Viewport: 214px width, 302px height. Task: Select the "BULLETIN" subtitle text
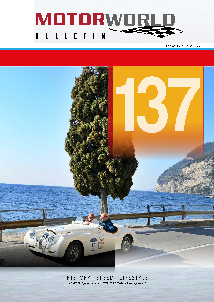[x=70, y=36]
